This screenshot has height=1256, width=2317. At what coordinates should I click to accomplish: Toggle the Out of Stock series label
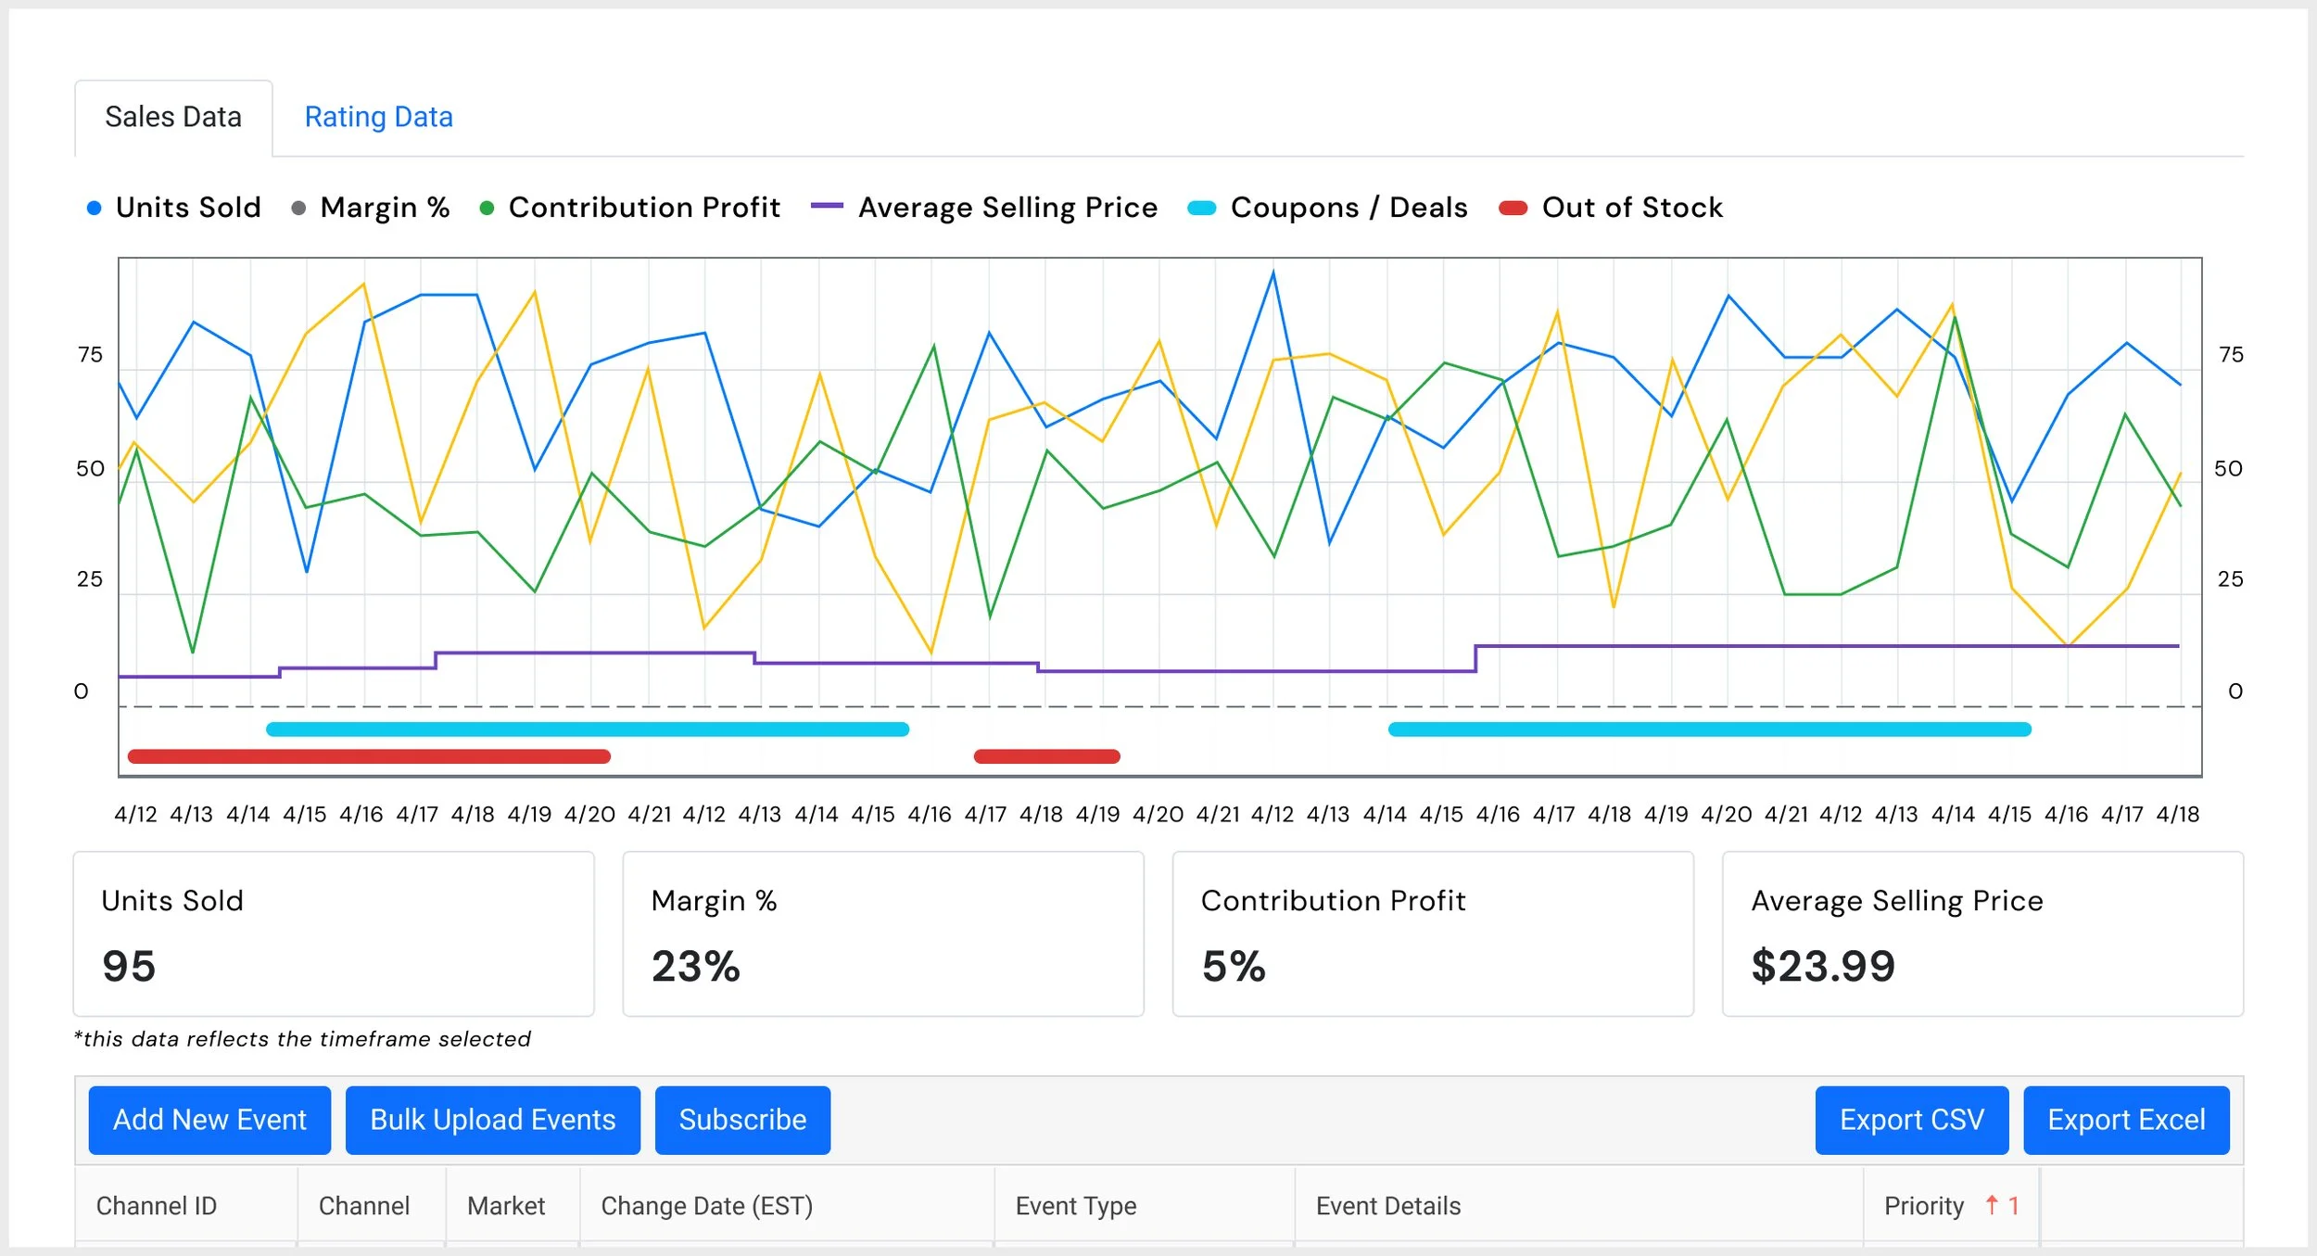(1631, 208)
